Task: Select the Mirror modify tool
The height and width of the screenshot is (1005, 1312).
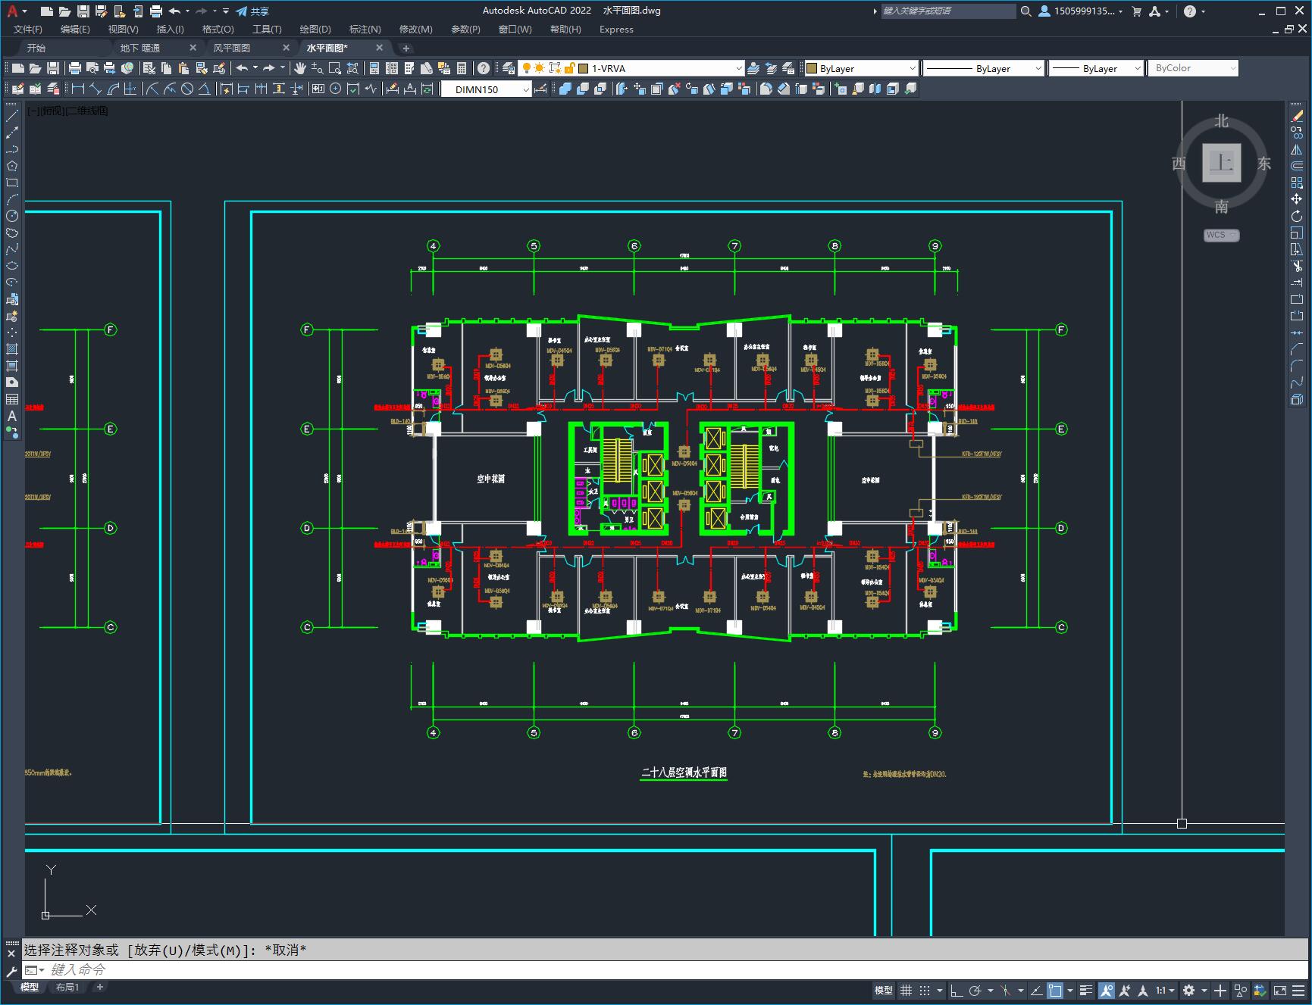Action: click(1297, 149)
